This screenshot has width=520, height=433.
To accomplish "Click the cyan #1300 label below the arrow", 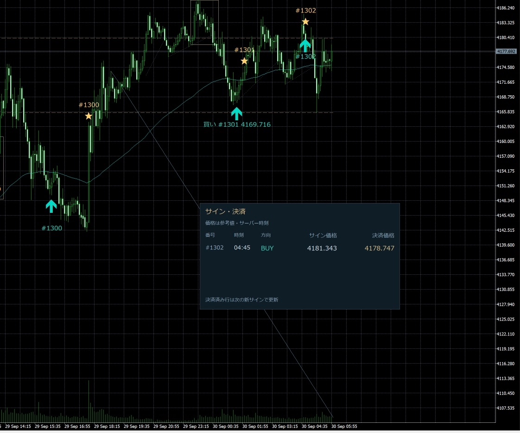I will [x=52, y=228].
